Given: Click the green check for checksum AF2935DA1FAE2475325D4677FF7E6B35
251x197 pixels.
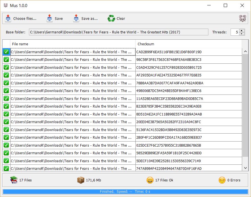Looking at the screenshot, I should 6,75.
